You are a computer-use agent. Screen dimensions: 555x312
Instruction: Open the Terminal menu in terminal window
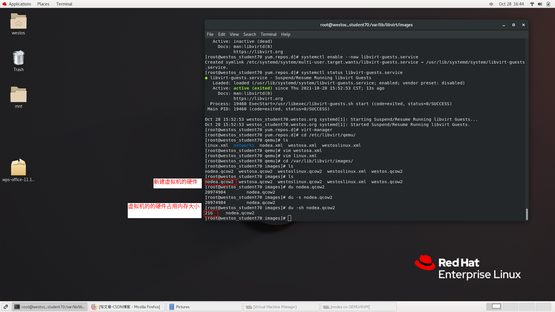click(269, 34)
